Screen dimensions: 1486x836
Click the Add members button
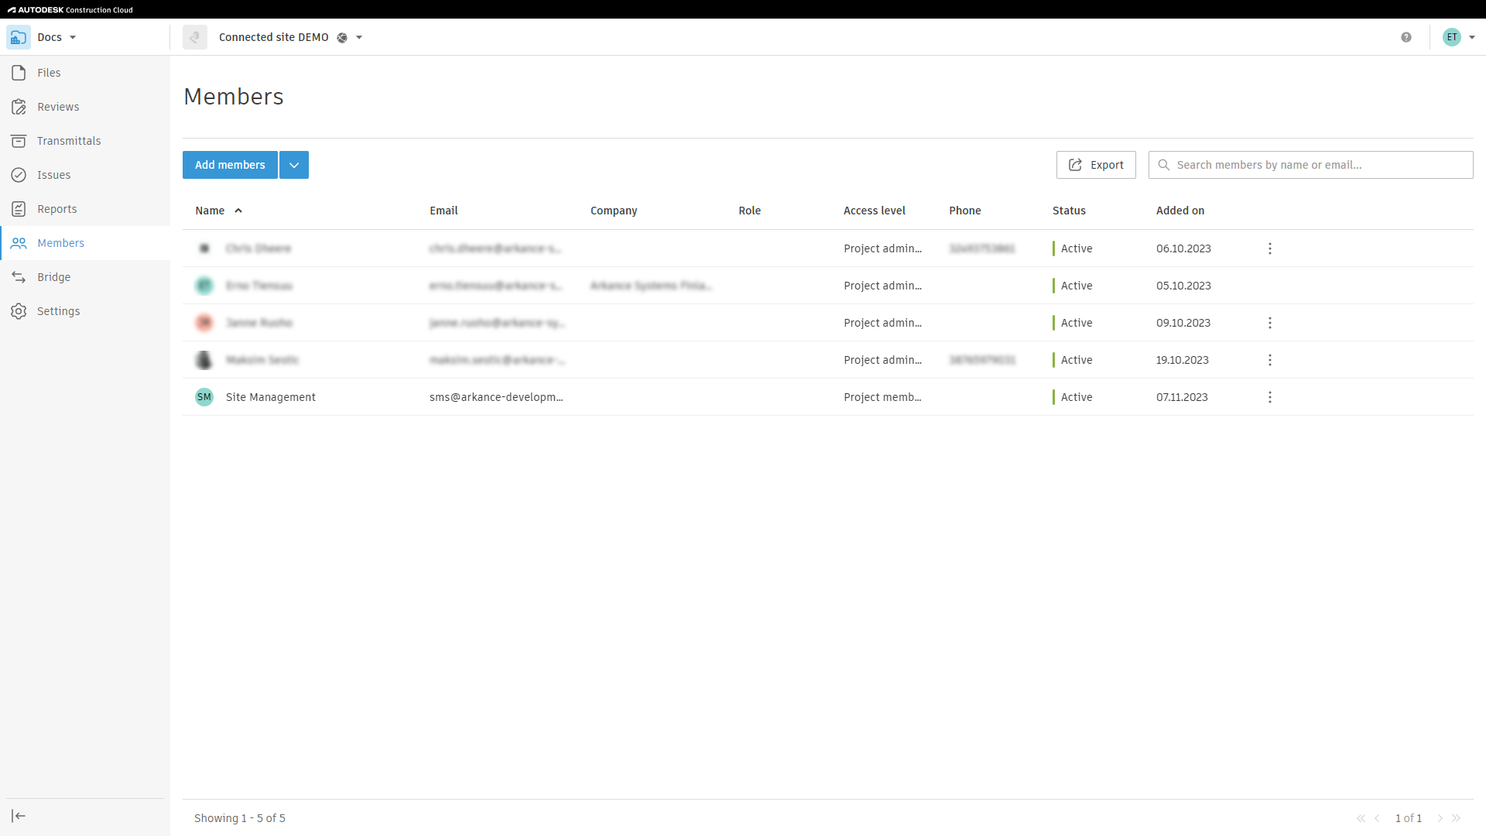pyautogui.click(x=230, y=165)
